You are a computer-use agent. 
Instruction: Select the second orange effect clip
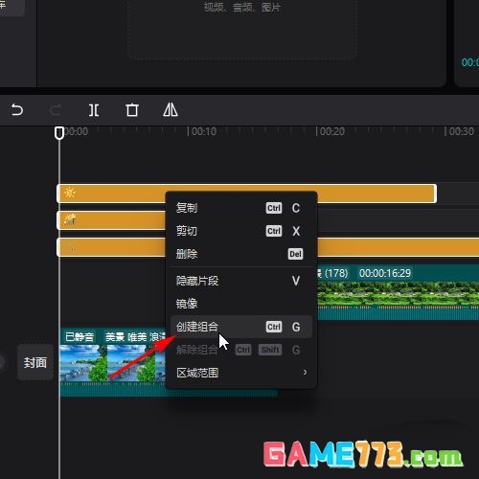(111, 220)
